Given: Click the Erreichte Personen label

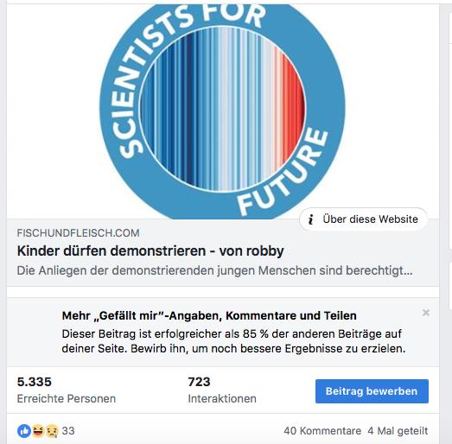Looking at the screenshot, I should point(67,399).
